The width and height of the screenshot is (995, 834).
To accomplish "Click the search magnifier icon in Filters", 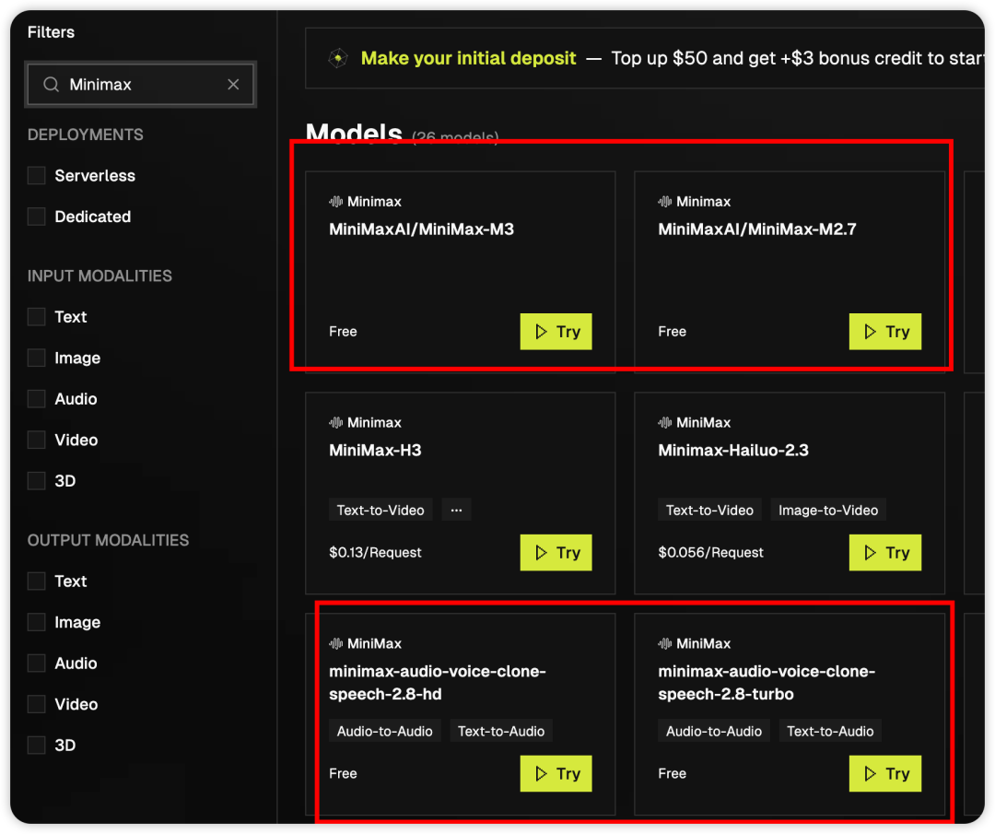I will [x=52, y=85].
